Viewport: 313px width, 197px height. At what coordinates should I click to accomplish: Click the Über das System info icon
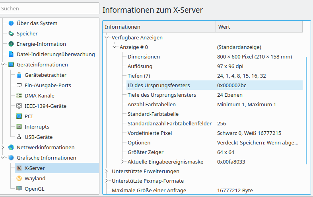point(11,23)
